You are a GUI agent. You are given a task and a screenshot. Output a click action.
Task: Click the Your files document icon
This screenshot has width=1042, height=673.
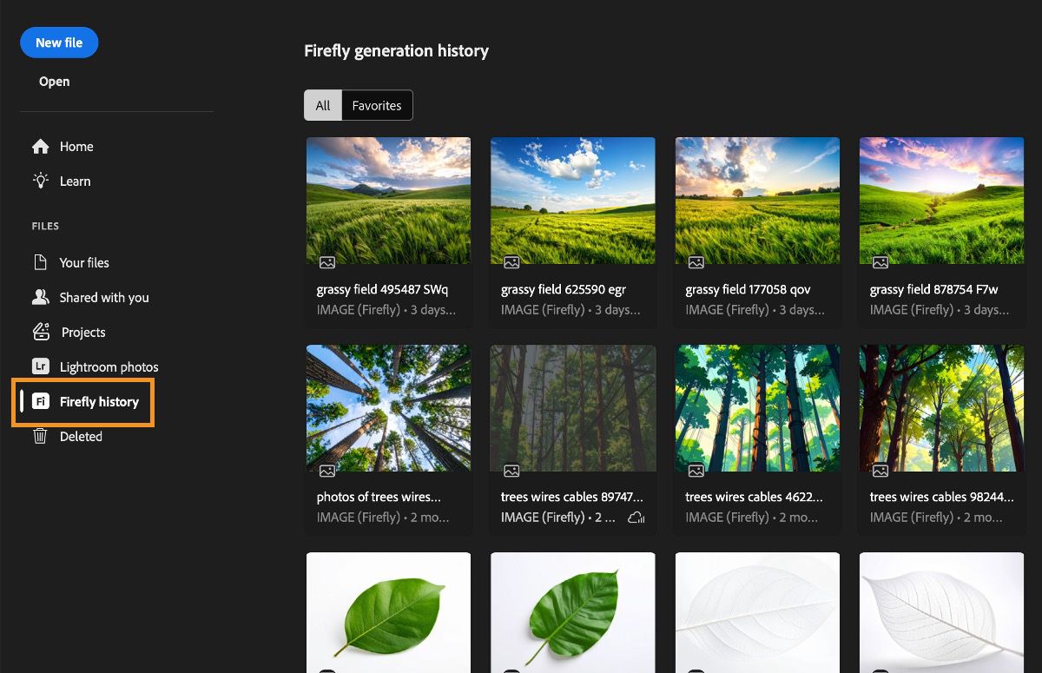pos(40,262)
